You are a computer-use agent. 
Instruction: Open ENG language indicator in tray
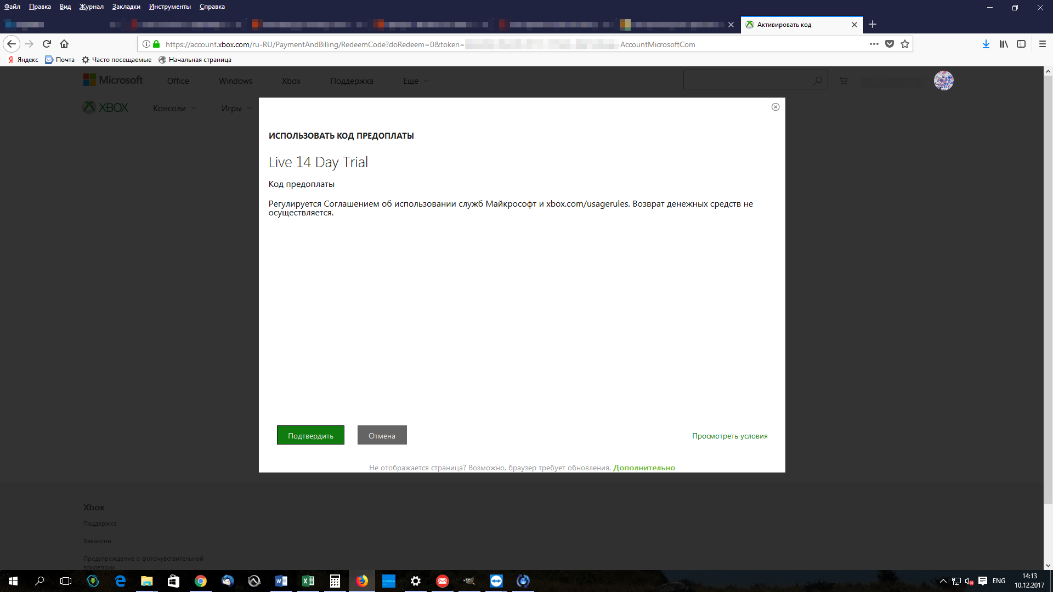point(999,581)
